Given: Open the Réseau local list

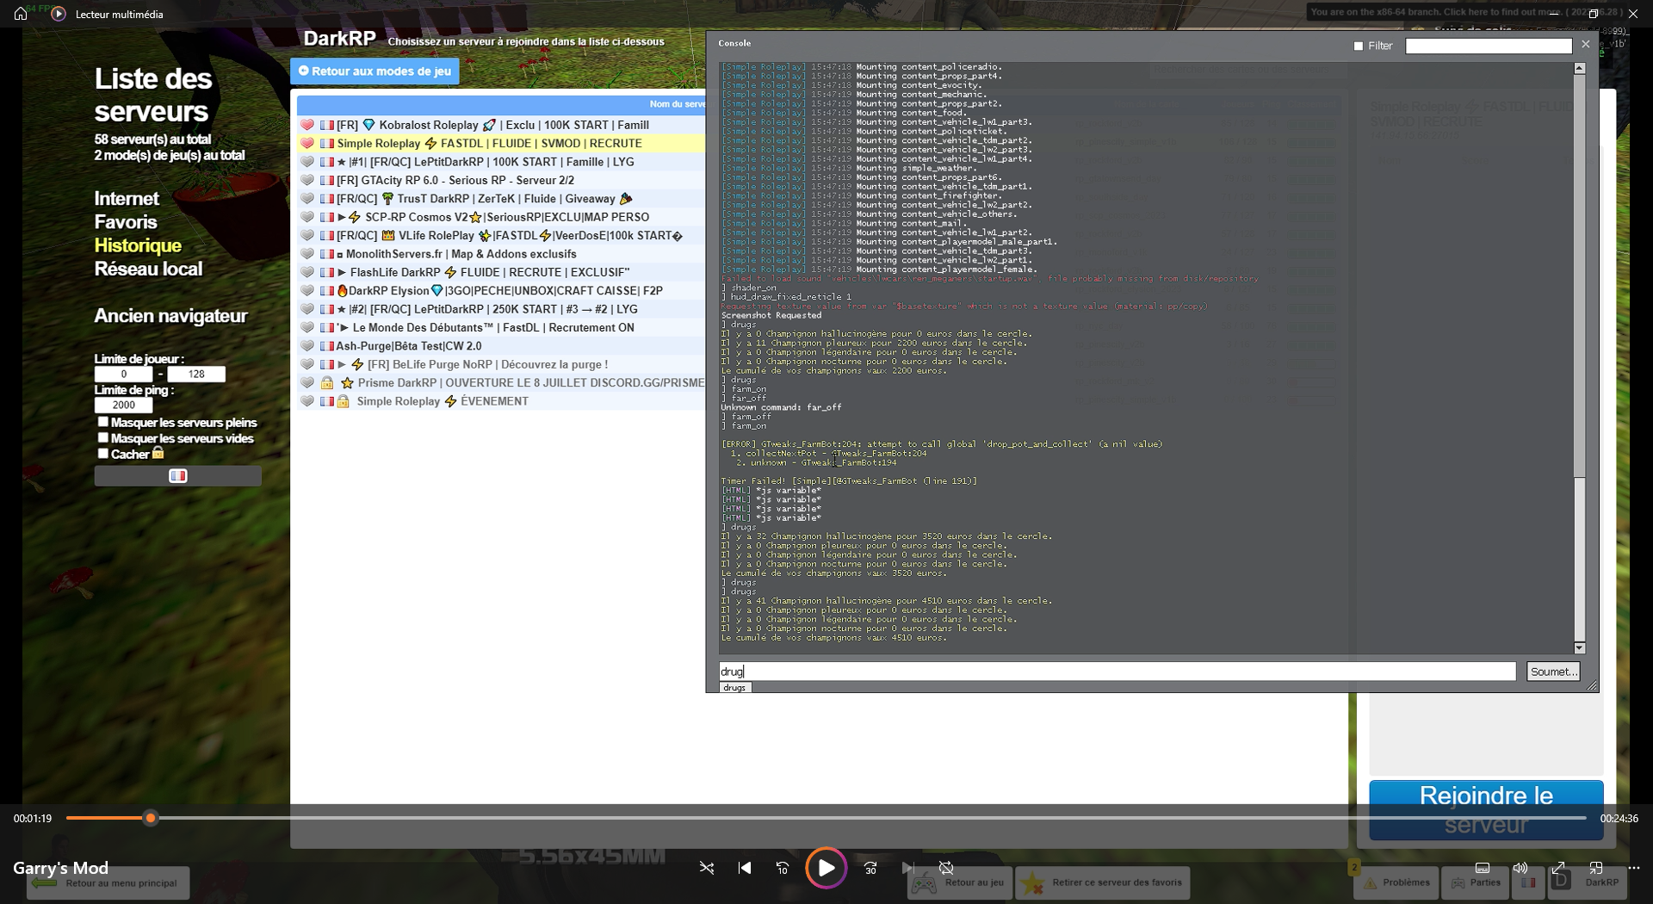Looking at the screenshot, I should coord(148,269).
